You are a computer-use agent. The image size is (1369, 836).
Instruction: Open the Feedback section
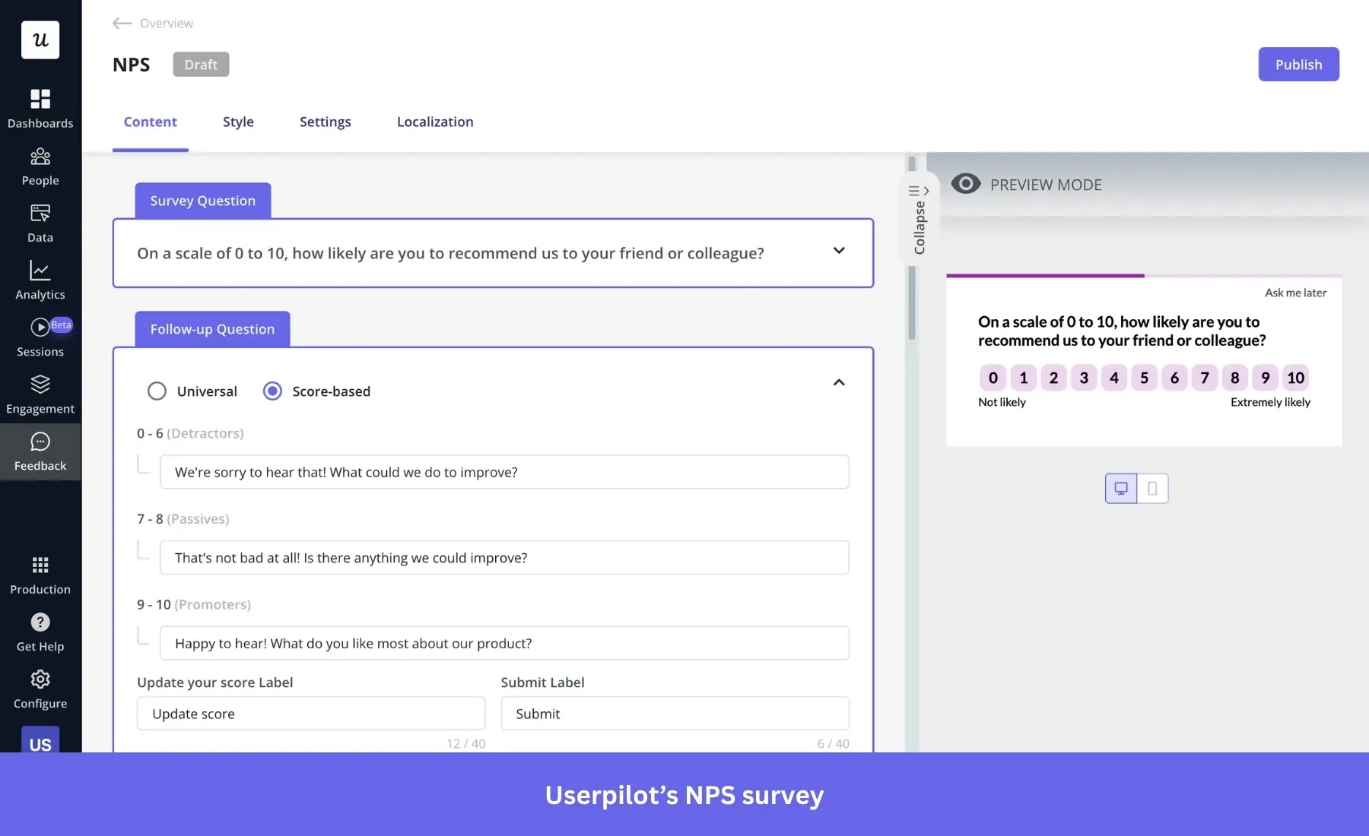[40, 451]
